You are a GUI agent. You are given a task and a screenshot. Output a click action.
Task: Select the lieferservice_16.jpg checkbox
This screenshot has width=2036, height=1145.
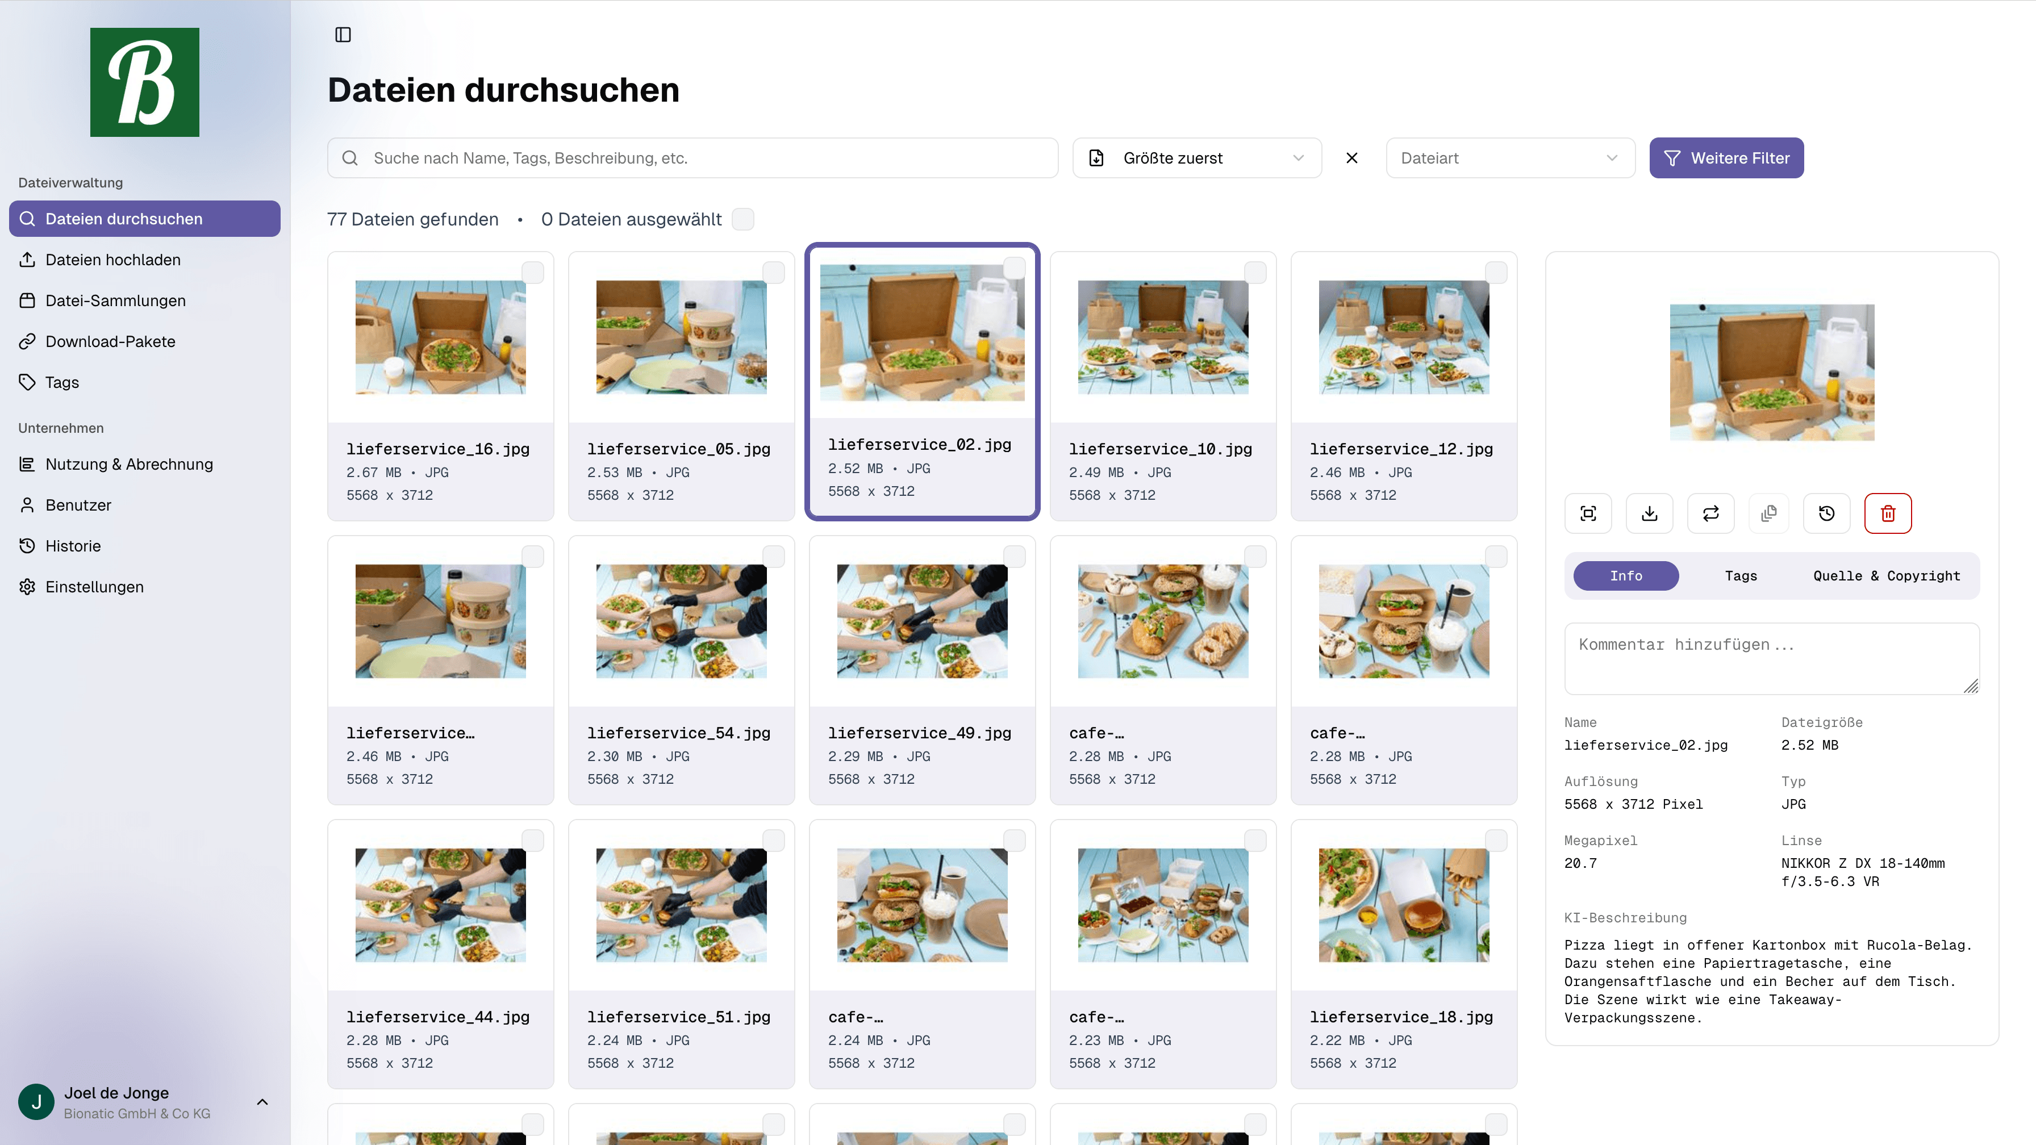[x=533, y=272]
